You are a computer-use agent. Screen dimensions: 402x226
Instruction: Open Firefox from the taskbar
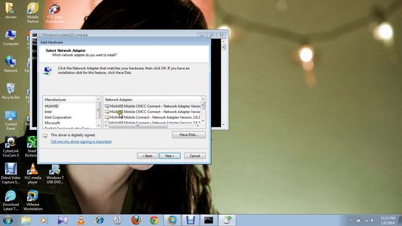[136, 220]
